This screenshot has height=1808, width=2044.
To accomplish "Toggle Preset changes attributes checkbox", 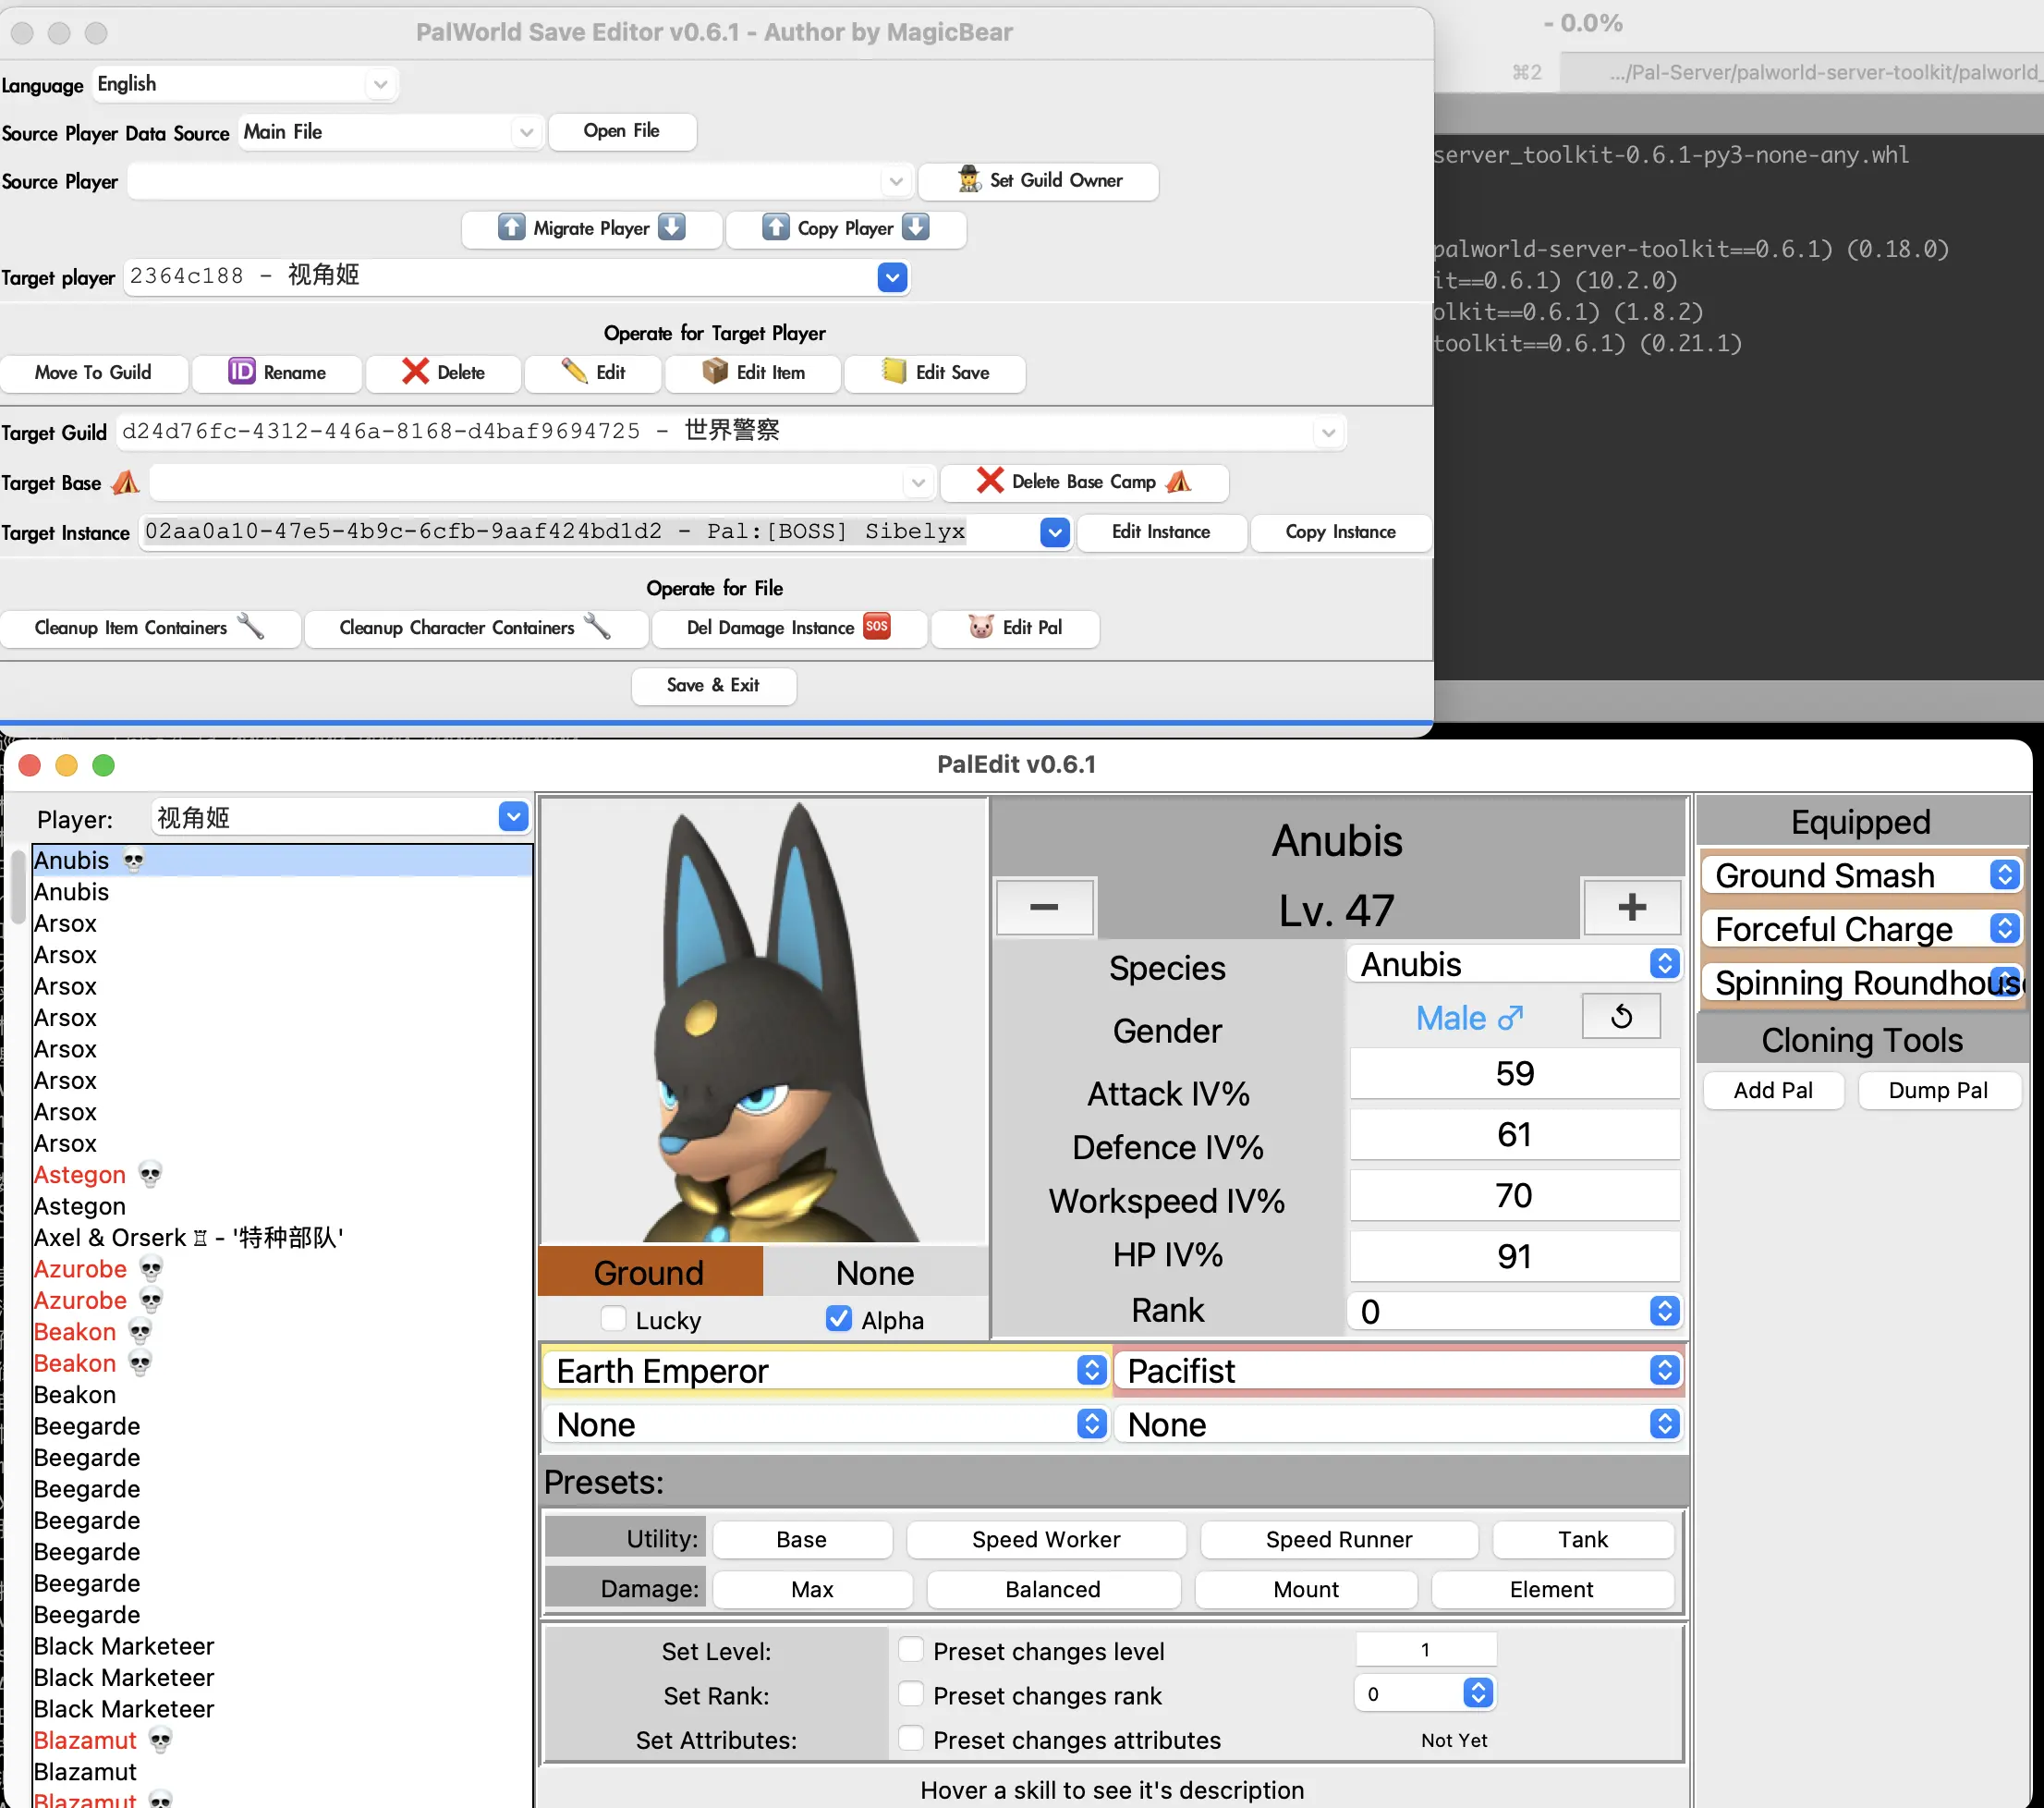I will pyautogui.click(x=911, y=1738).
